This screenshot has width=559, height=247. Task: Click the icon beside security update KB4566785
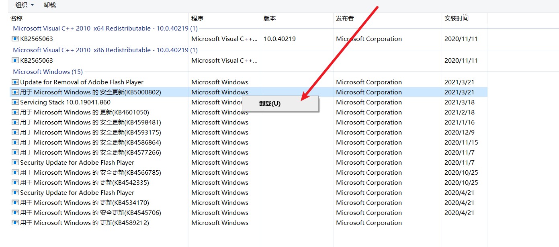click(15, 173)
